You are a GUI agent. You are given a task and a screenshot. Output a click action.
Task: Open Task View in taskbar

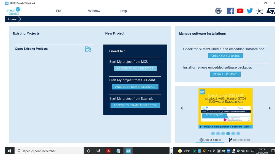(x=98, y=151)
